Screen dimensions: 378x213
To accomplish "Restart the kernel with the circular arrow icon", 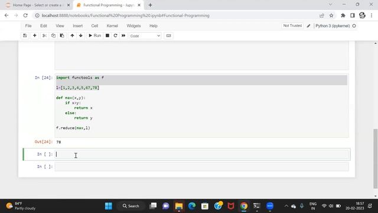I will 115,35.
